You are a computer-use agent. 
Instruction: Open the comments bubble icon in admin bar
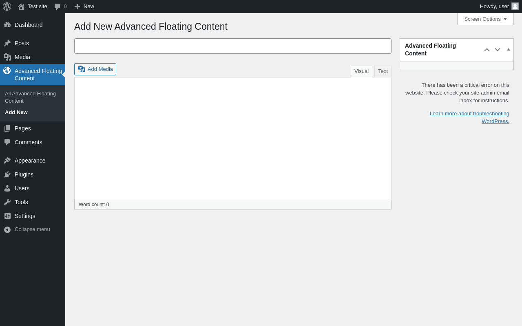(58, 7)
